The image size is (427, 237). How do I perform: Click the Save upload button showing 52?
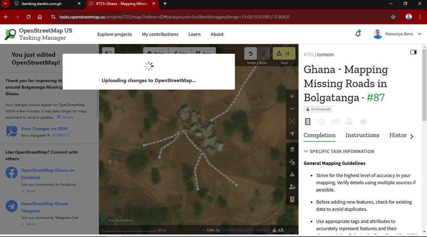pyautogui.click(x=284, y=53)
